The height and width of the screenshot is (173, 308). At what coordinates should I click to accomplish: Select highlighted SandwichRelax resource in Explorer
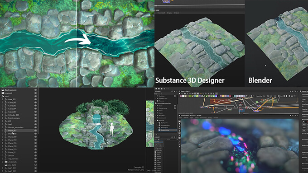pyautogui.click(x=167, y=130)
